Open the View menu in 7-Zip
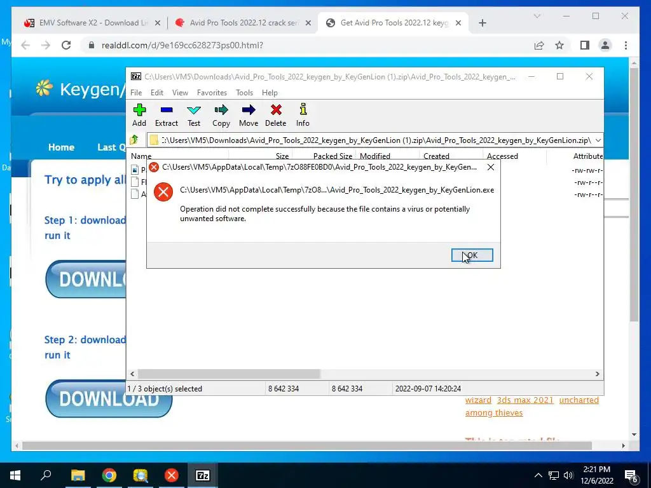This screenshot has width=651, height=488. (180, 93)
